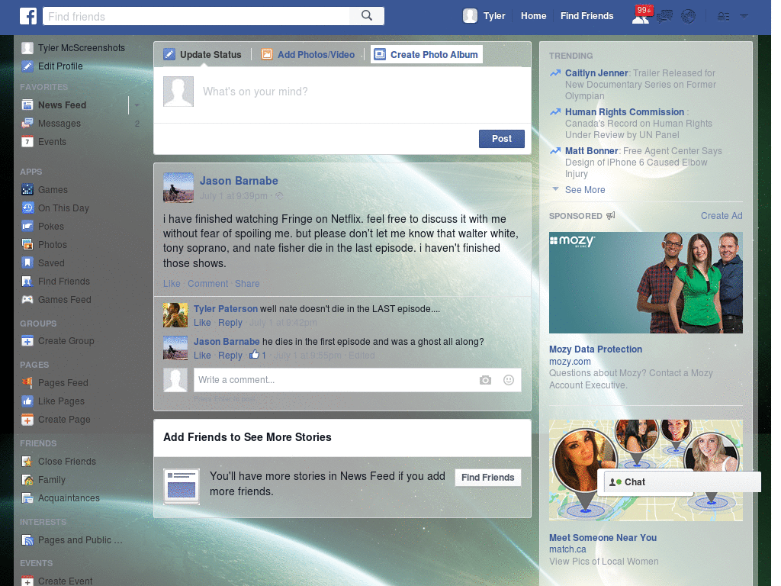Click the Create Page plus icon

pyautogui.click(x=27, y=420)
